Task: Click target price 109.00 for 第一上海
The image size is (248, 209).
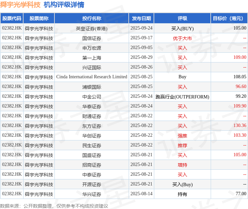Action: [240, 57]
